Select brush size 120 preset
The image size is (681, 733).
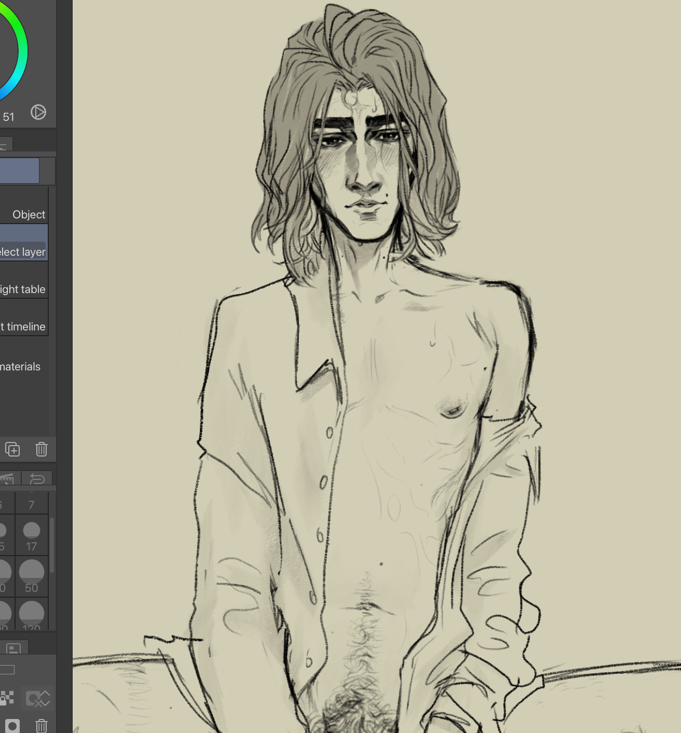point(32,614)
